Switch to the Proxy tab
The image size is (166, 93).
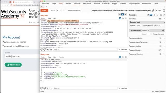pos(61,4)
